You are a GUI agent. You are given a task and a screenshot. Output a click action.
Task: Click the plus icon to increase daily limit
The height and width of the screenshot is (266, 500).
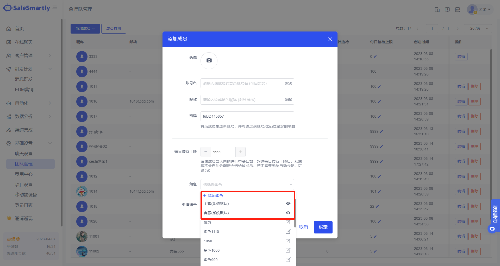tap(240, 152)
